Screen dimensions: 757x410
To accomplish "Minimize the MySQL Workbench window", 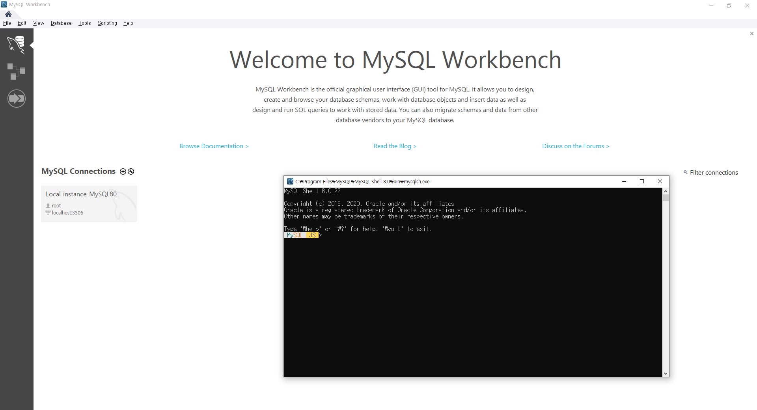I will (x=711, y=6).
